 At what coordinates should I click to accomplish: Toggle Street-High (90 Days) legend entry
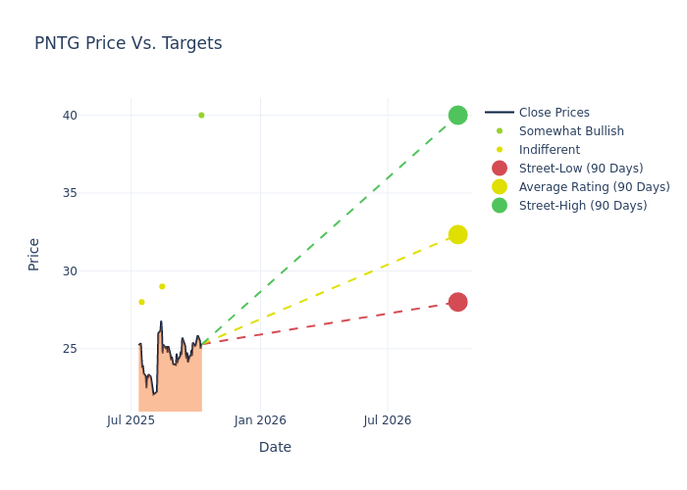coord(582,206)
